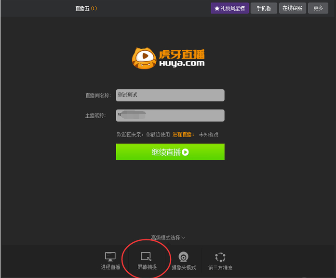Select the 屏幕捕捉 screen capture icon
This screenshot has height=278, width=336.
[147, 257]
